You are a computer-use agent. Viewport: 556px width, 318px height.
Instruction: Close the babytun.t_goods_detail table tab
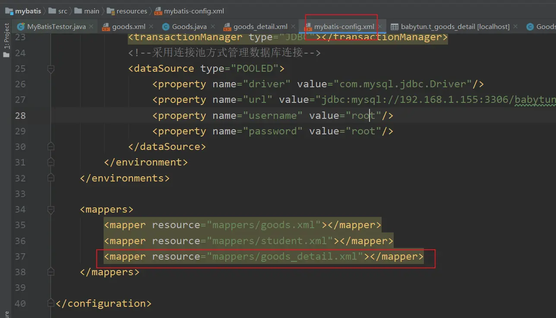click(515, 27)
